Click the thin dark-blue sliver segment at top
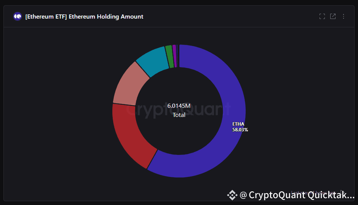Viewport: 358px width, 205px height. pyautogui.click(x=177, y=56)
